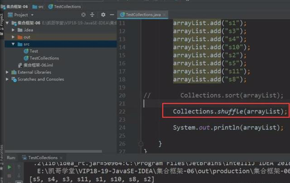Screen dimensions: 290x183
Task: Open the Project panel settings gear
Action: click(103, 15)
